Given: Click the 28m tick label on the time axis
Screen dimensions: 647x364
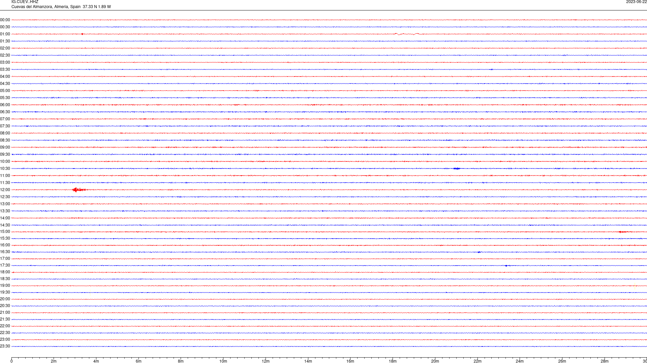Looking at the screenshot, I should pos(605,361).
